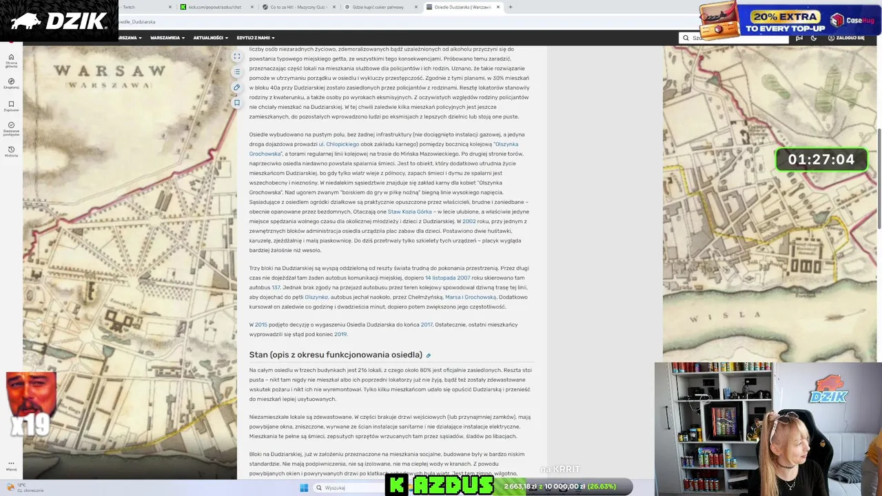Click the Stan section heading text
Image resolution: width=882 pixels, height=496 pixels.
(336, 355)
